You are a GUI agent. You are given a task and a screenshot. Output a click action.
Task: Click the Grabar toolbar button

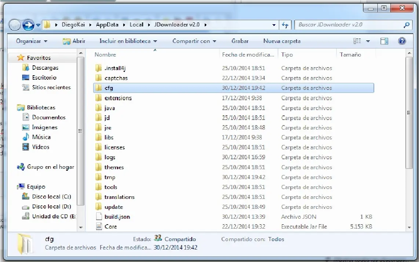point(240,41)
